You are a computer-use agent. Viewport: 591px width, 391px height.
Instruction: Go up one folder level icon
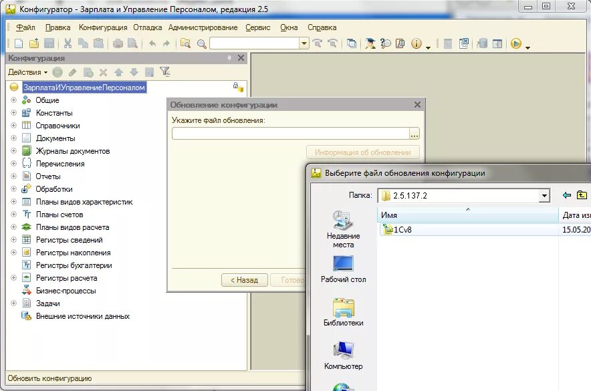[582, 195]
